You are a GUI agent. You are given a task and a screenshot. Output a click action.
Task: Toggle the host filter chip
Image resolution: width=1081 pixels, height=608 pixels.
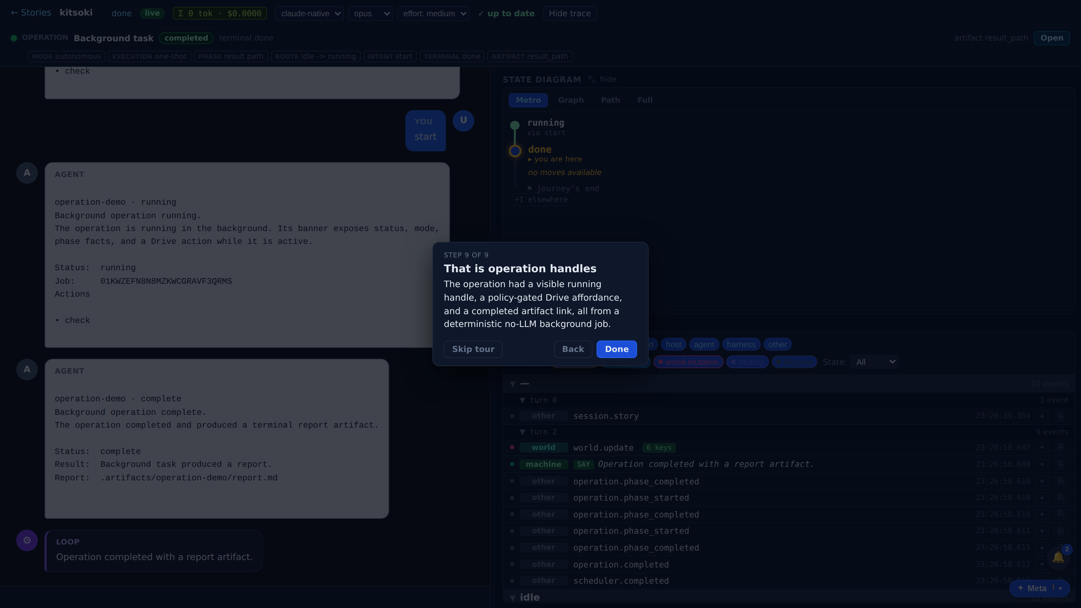click(674, 345)
